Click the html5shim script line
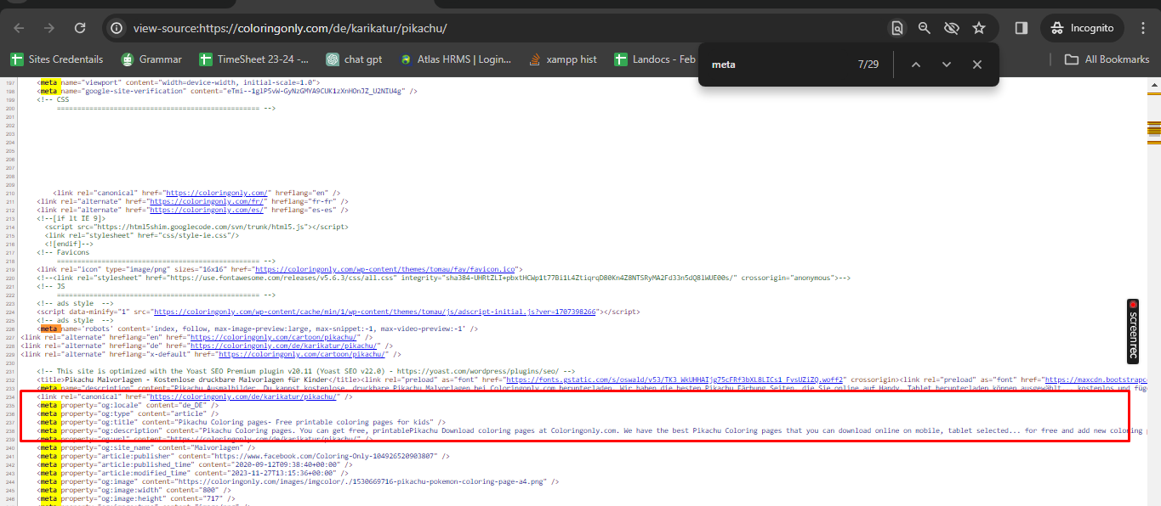 pyautogui.click(x=196, y=227)
